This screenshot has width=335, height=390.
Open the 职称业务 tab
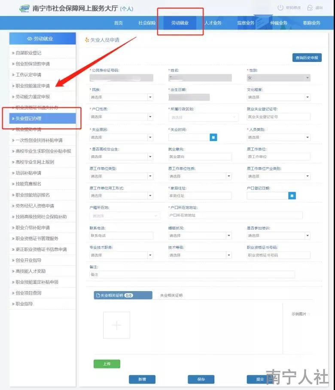pos(311,23)
